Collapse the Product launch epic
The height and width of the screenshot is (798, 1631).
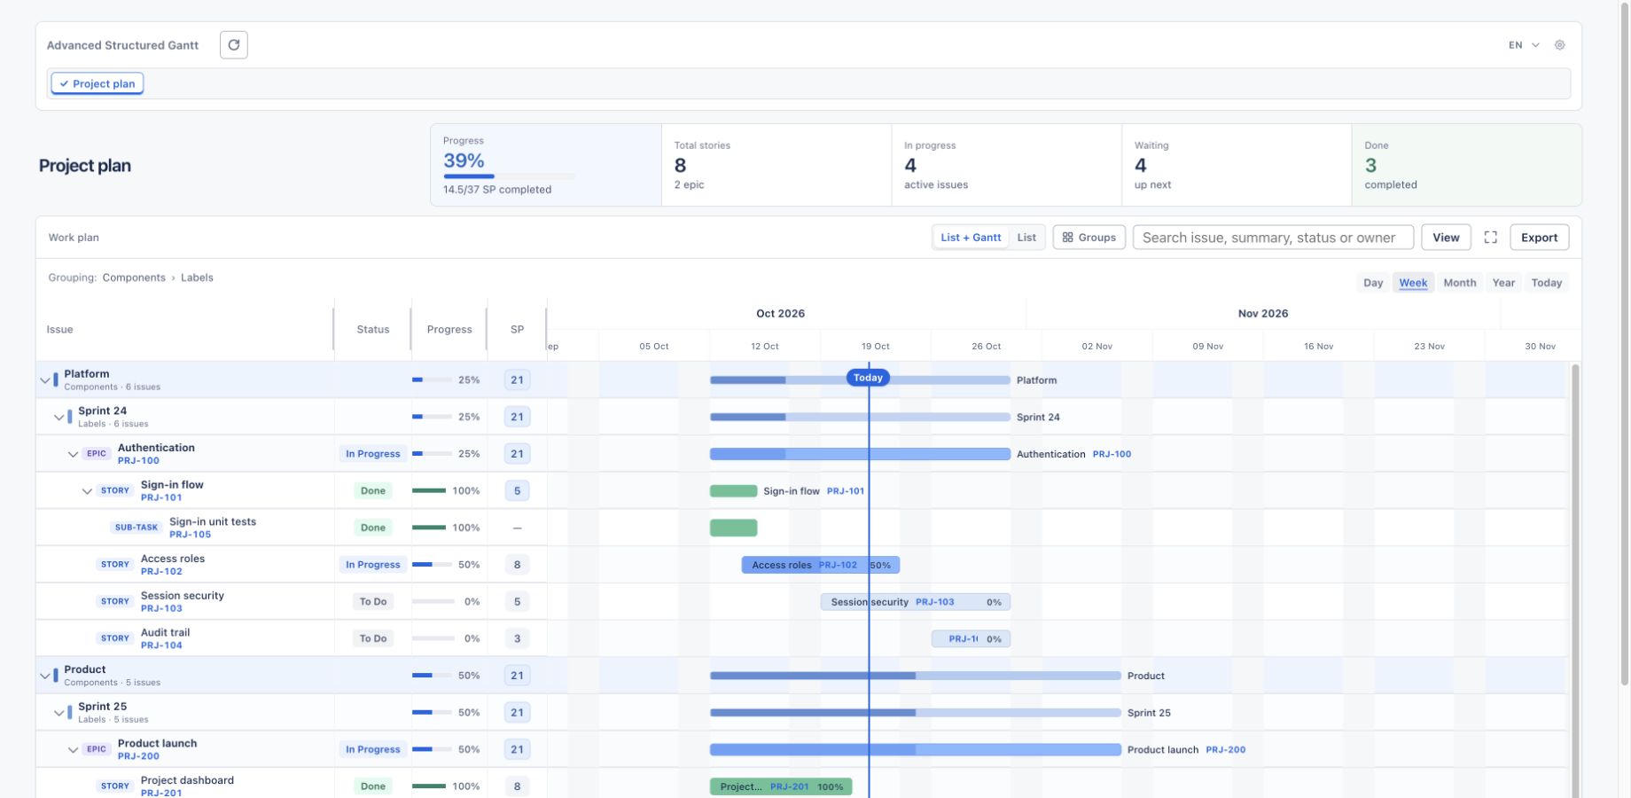point(74,750)
